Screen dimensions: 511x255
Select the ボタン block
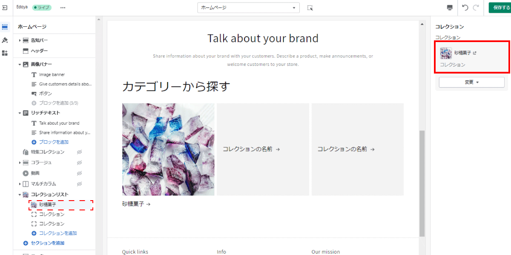[x=46, y=93]
